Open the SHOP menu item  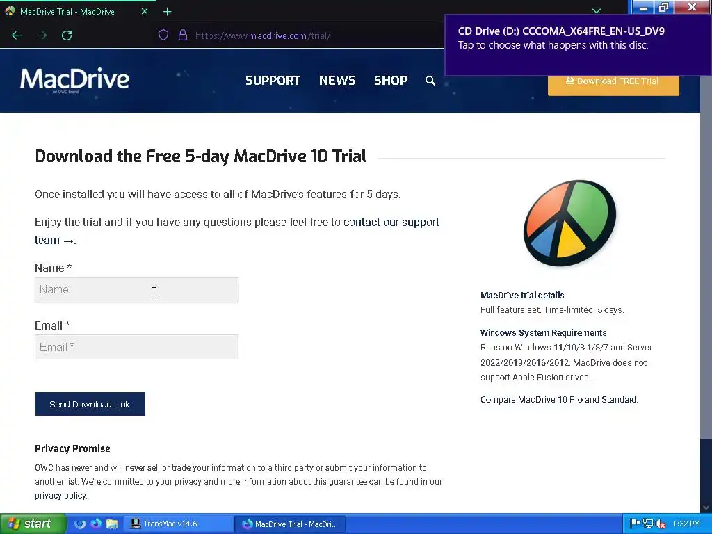[391, 81]
